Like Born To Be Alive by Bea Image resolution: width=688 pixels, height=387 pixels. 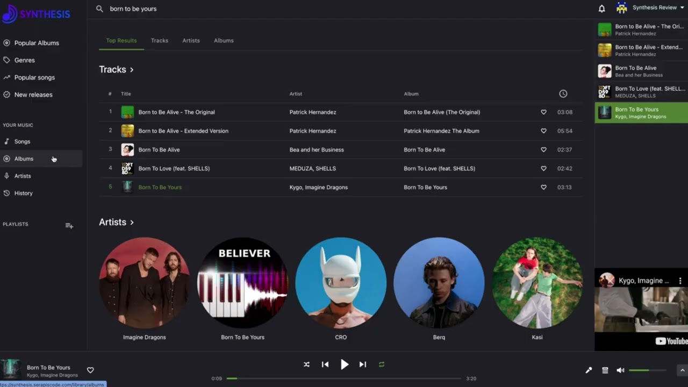click(543, 150)
